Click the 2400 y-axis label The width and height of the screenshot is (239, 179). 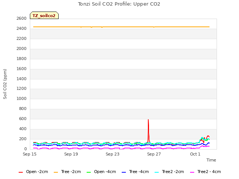(22, 28)
